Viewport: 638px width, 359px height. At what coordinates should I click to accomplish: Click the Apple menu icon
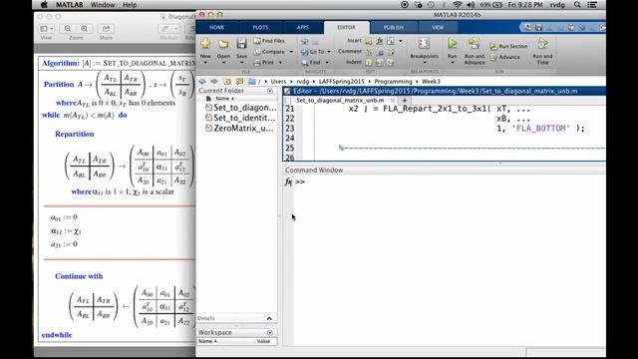pos(44,5)
